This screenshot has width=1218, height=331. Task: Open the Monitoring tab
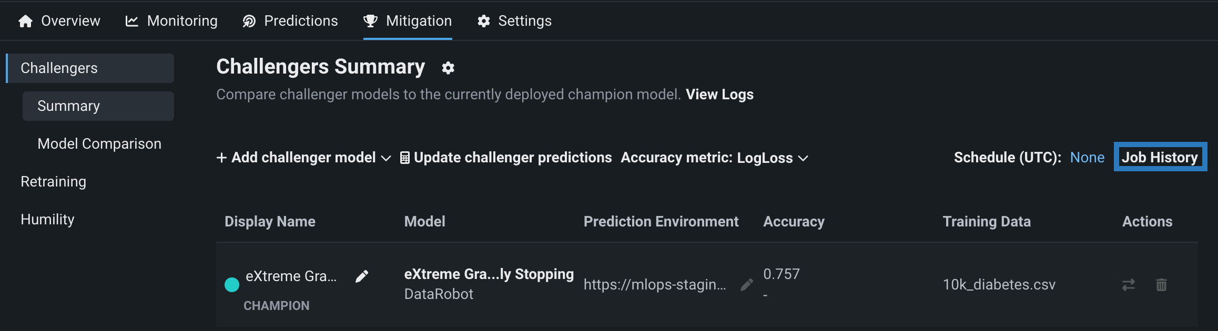tap(171, 21)
